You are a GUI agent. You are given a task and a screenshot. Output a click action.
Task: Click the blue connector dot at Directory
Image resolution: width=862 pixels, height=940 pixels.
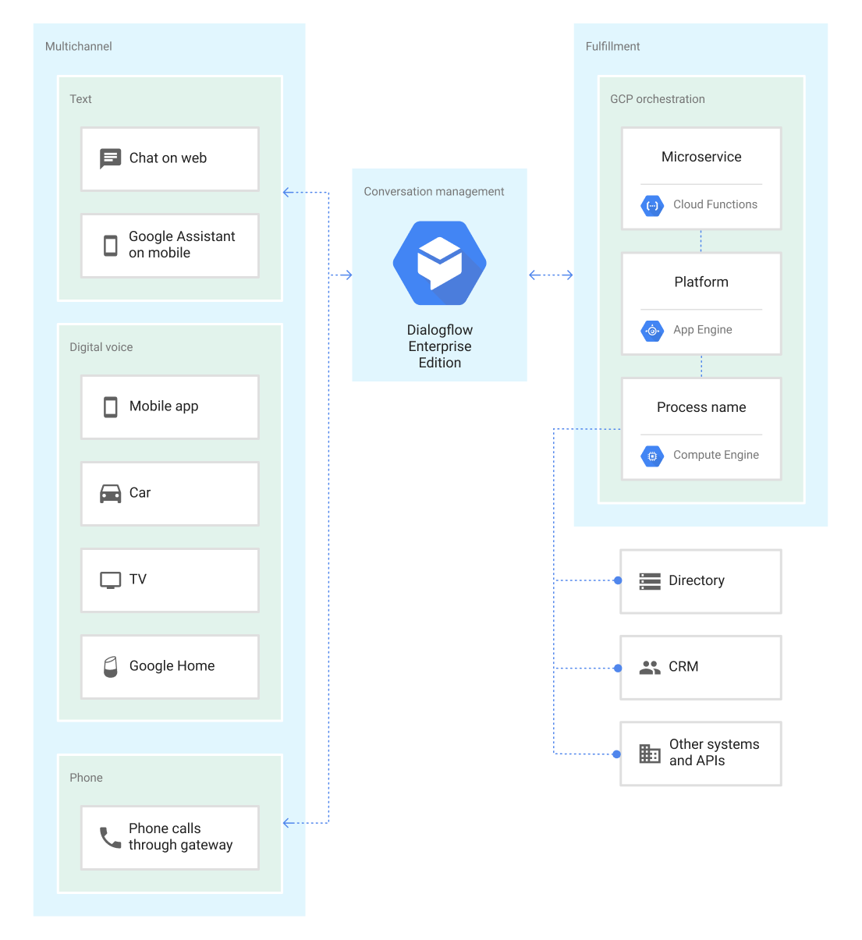click(x=618, y=581)
